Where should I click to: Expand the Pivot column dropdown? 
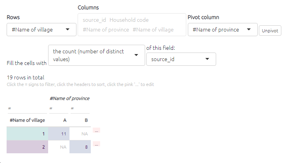click(222, 30)
